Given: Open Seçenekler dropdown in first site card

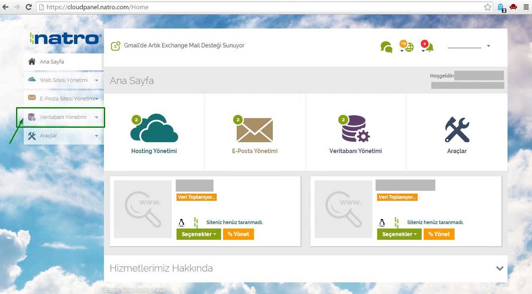Looking at the screenshot, I should pyautogui.click(x=199, y=234).
